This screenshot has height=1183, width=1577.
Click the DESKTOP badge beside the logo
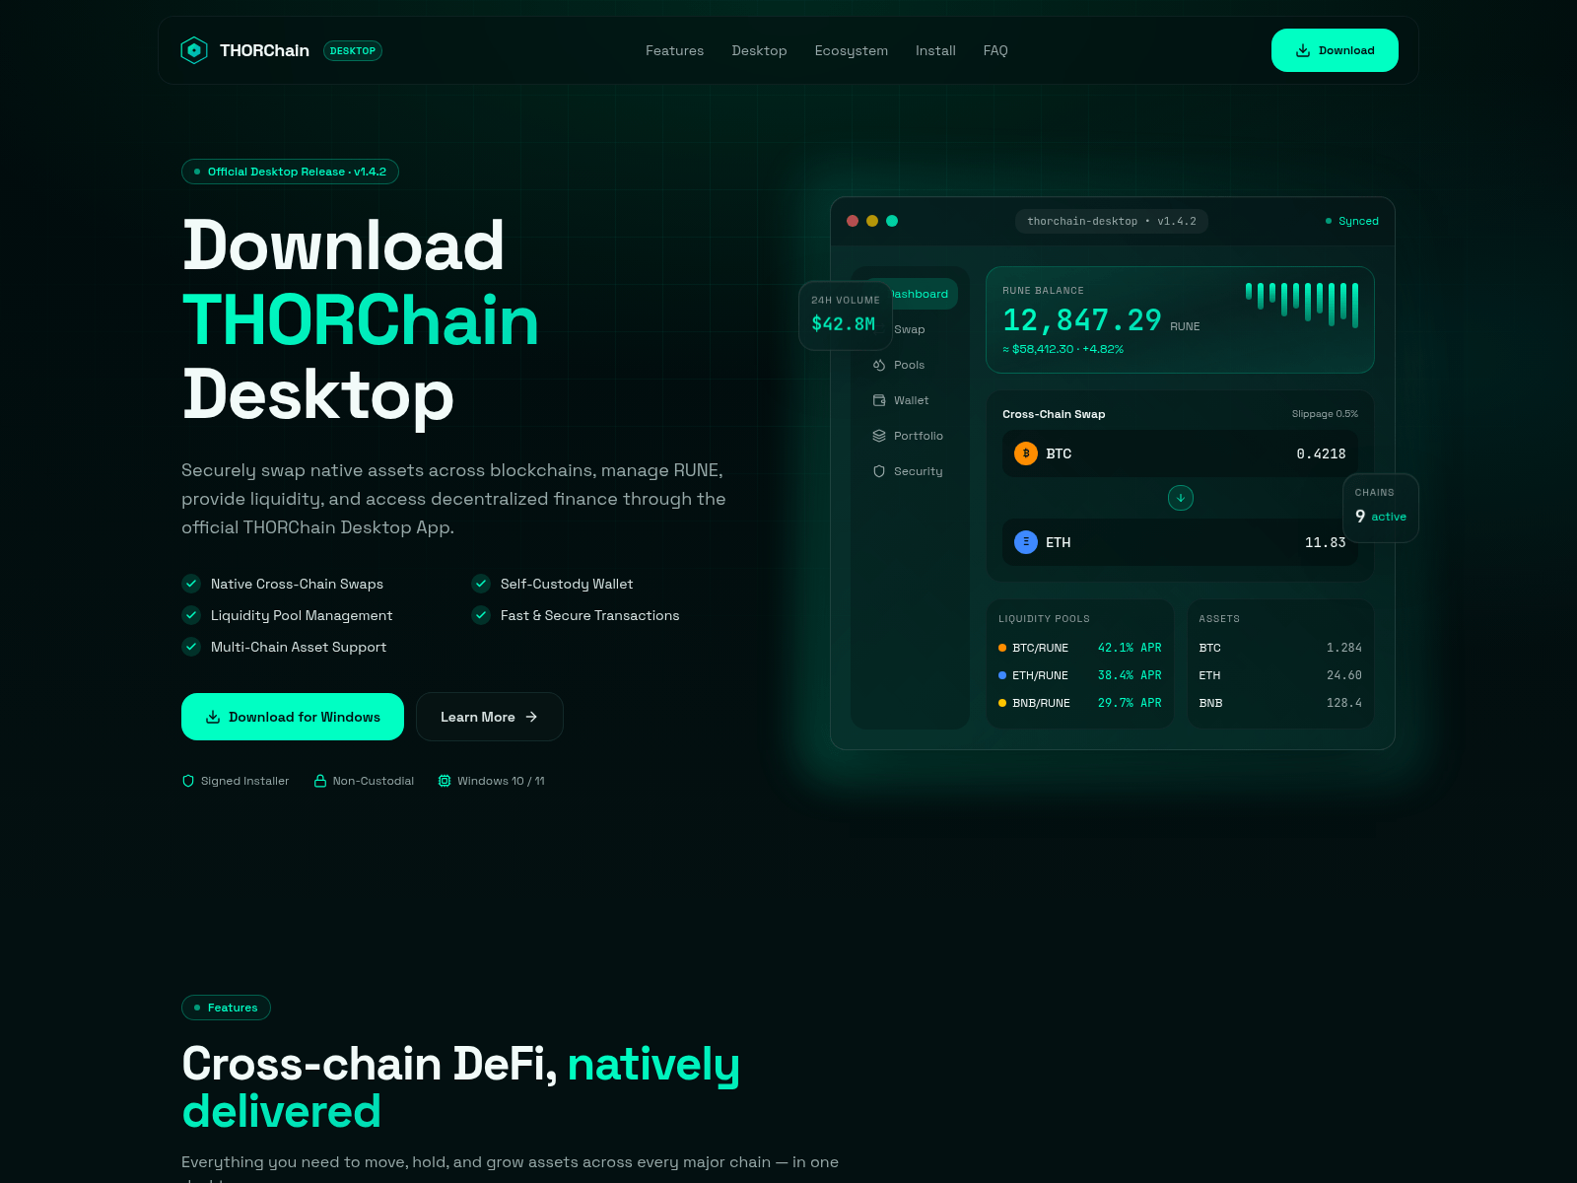[353, 50]
